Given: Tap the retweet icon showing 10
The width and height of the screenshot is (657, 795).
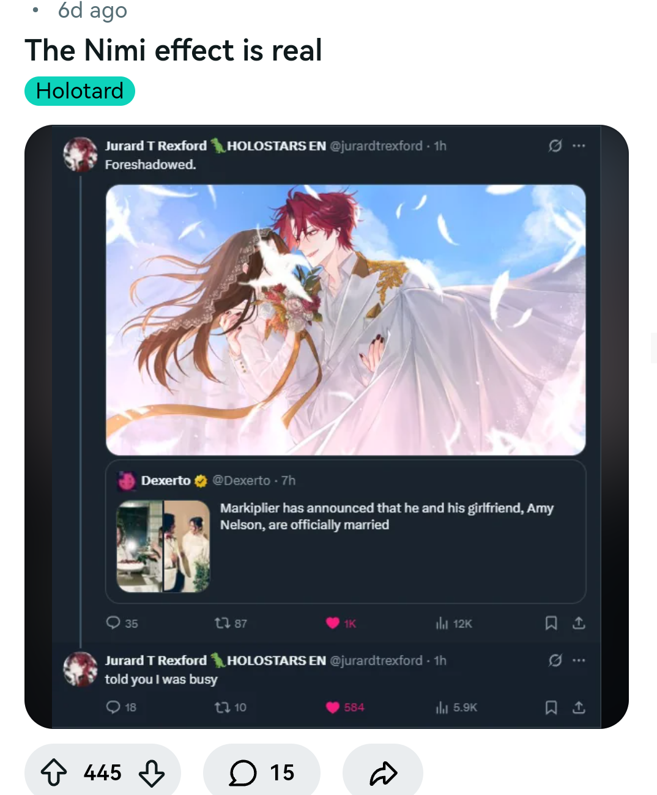Looking at the screenshot, I should click(222, 708).
